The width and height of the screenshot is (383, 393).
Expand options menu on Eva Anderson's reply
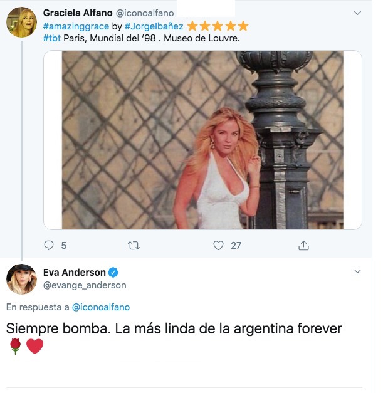[358, 272]
